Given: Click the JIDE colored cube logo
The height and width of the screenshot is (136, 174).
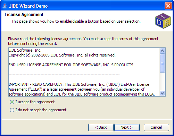Looking at the screenshot, I should (x=163, y=21).
